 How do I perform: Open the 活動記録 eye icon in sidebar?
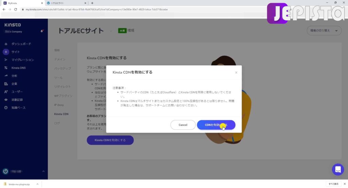(x=6, y=100)
